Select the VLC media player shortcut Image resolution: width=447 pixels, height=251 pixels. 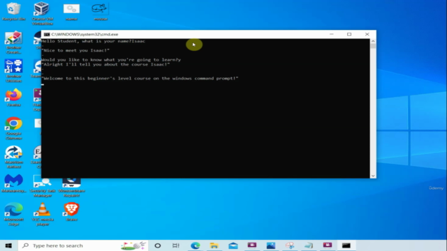pyautogui.click(x=43, y=214)
